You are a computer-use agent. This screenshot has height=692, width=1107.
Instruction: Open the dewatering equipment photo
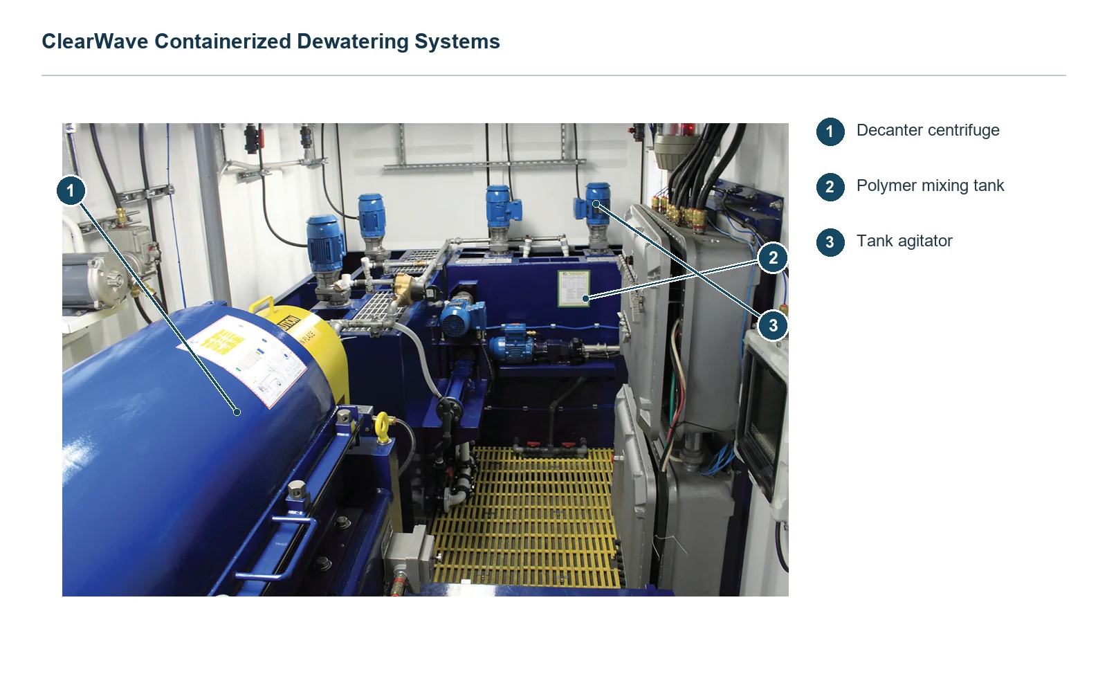[x=426, y=360]
